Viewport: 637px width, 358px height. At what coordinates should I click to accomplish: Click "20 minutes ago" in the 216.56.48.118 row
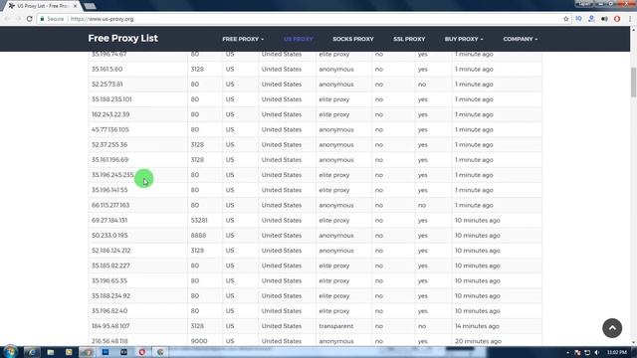478,341
